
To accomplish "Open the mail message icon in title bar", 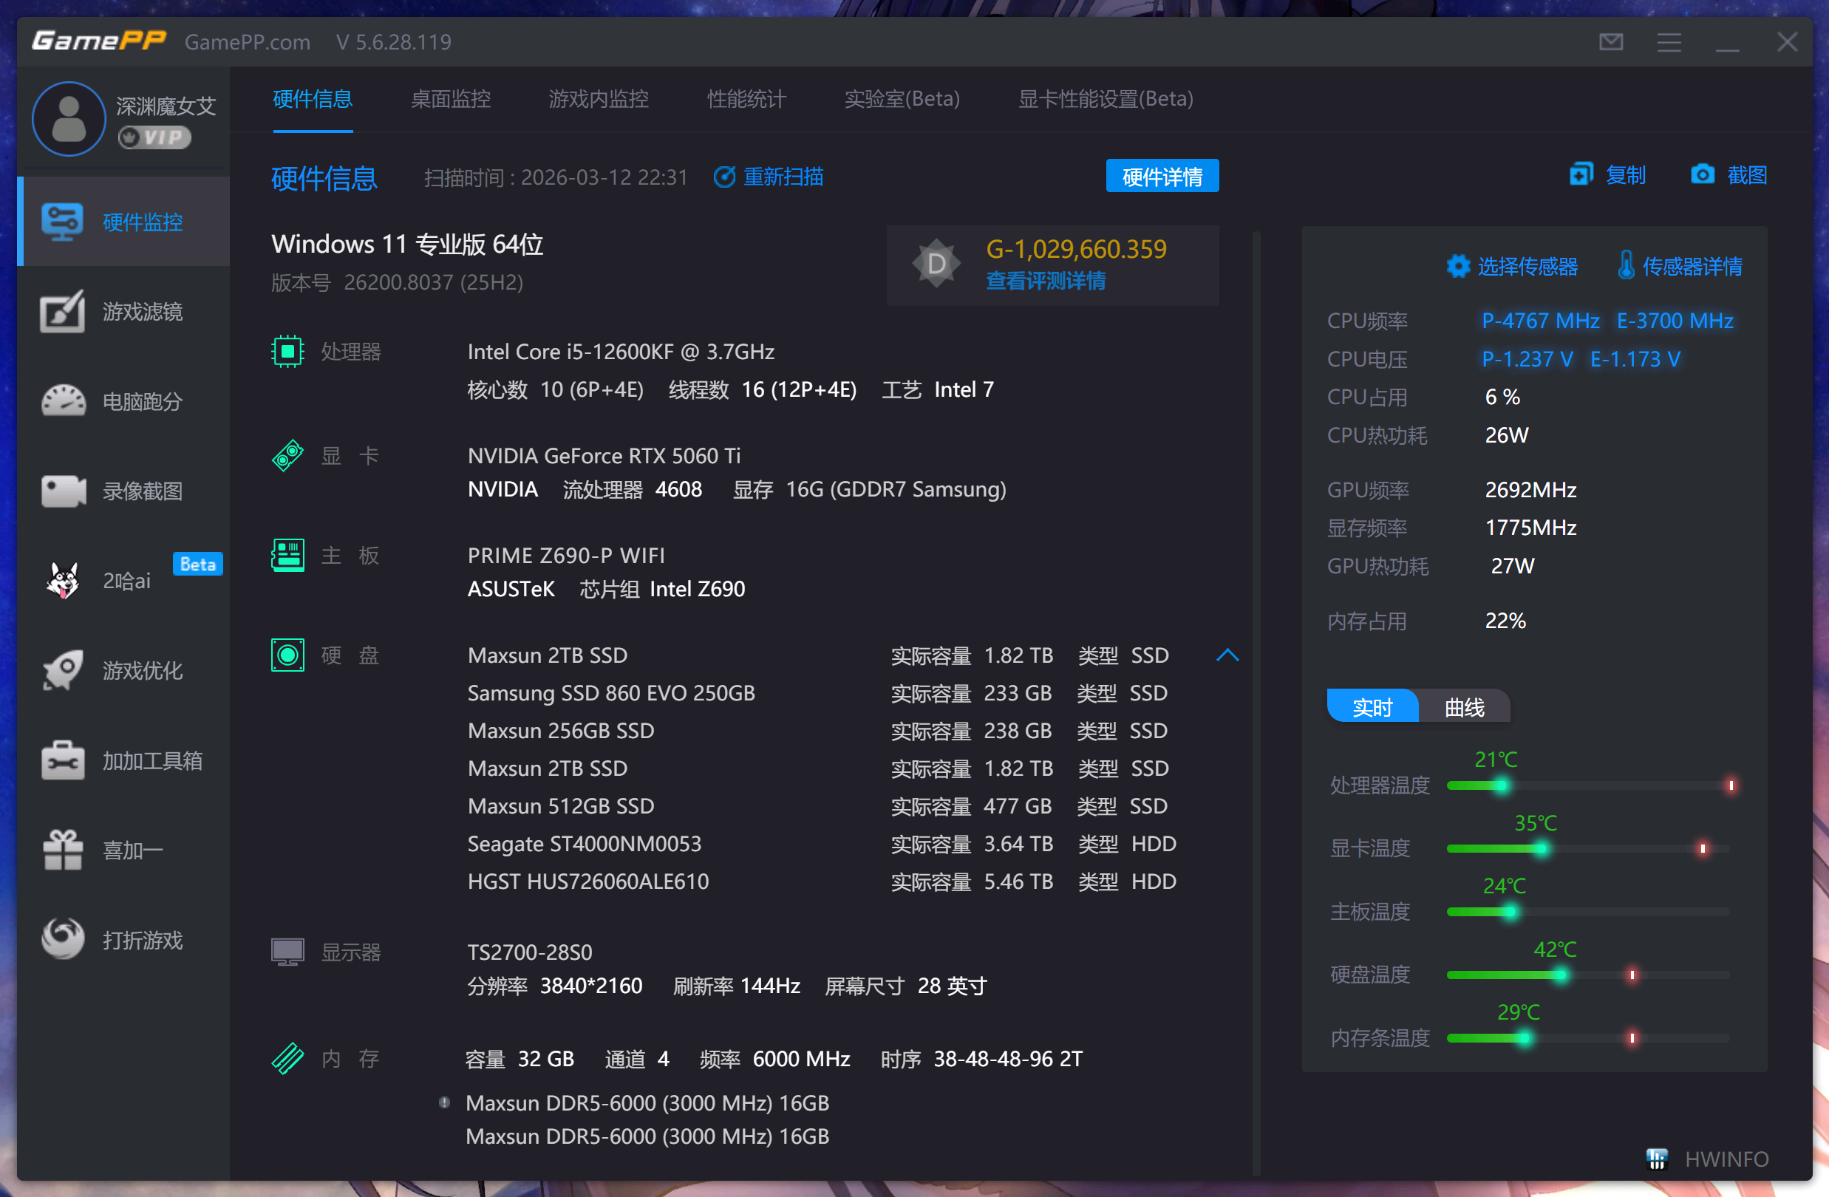I will [x=1611, y=41].
